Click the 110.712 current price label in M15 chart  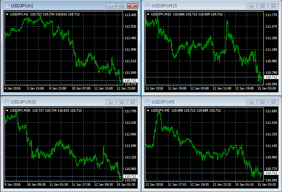pos(271,77)
